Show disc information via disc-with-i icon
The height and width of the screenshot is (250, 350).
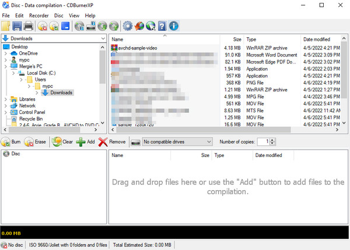79,26
